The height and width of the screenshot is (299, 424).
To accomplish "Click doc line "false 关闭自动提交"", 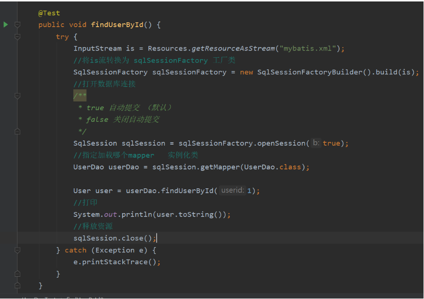I will coord(123,119).
